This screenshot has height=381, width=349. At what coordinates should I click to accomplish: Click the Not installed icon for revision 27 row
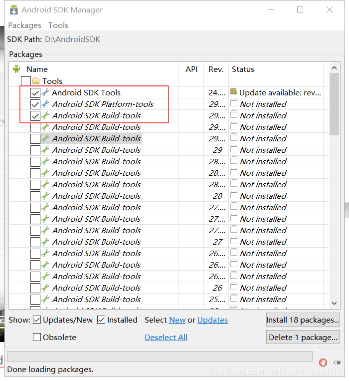(234, 241)
